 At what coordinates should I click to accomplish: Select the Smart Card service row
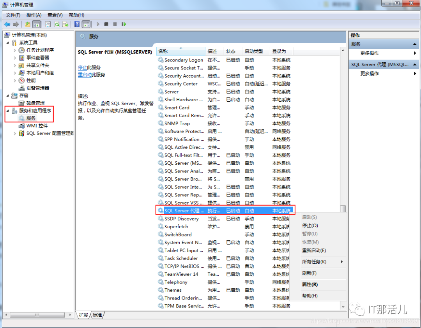pos(225,108)
